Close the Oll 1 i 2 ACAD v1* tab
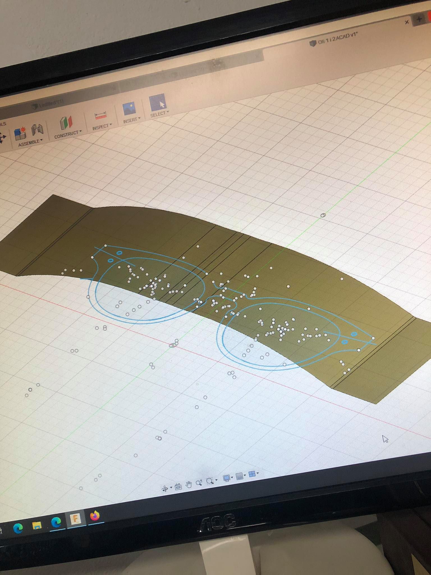This screenshot has height=575, width=431. (407, 22)
